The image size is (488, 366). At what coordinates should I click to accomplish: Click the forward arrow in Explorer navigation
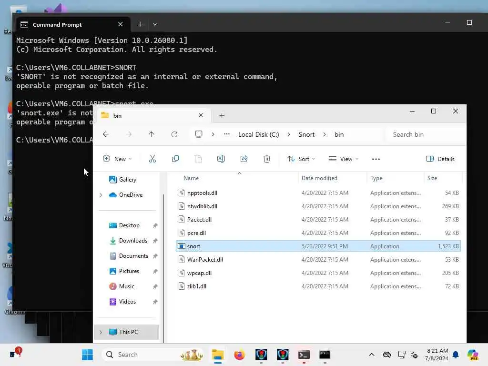coord(129,134)
